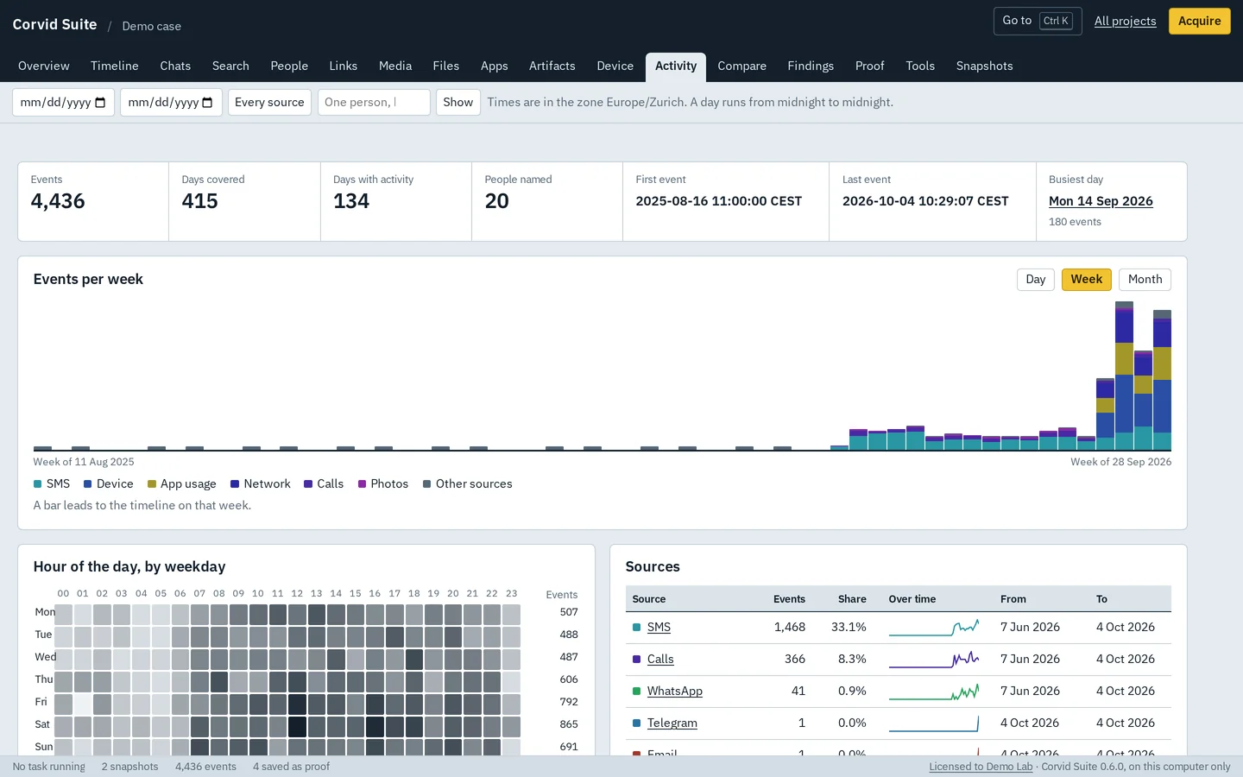1243x777 pixels.
Task: Toggle the Photos series in the chart legend
Action: click(x=383, y=484)
